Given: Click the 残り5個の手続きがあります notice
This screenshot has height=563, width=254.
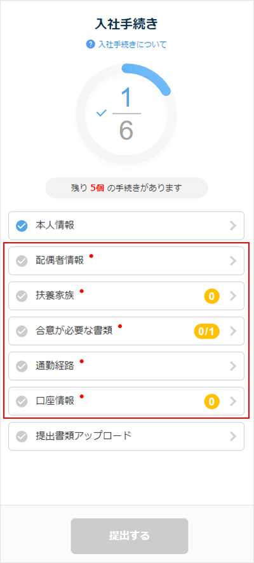Looking at the screenshot, I should tap(126, 188).
